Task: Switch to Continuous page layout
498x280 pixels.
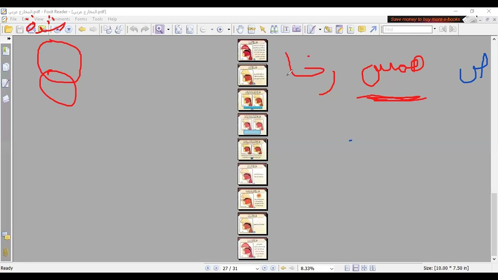Action: 356,268
